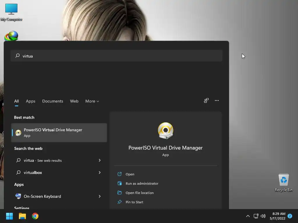Click Pin to Start
The width and height of the screenshot is (298, 223).
134,202
